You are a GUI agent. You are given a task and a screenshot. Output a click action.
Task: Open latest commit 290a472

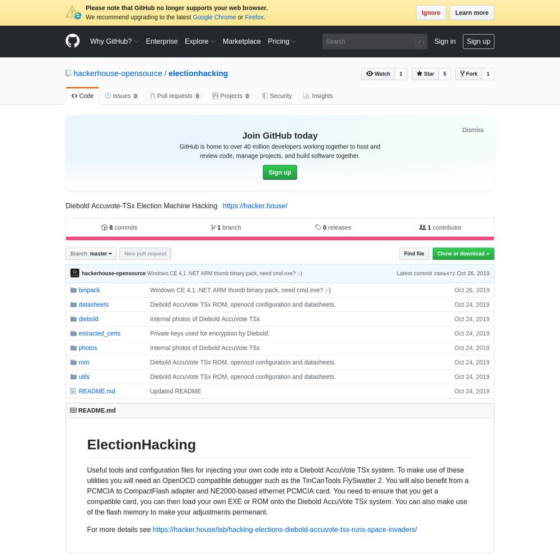(444, 274)
